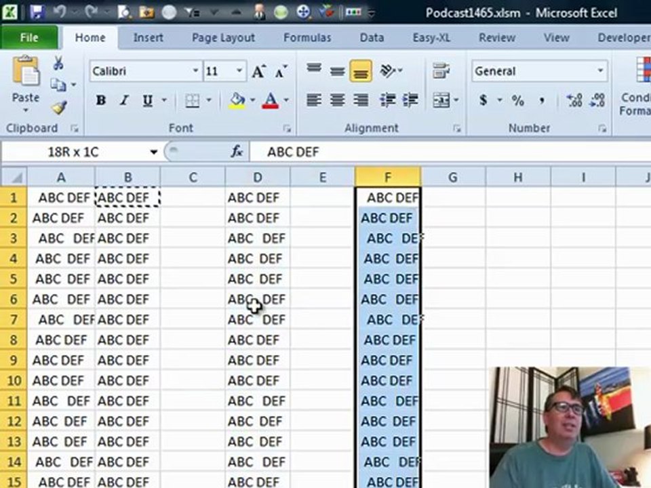Switch to the Insert tab
Viewport: 651px width, 488px height.
pos(149,38)
